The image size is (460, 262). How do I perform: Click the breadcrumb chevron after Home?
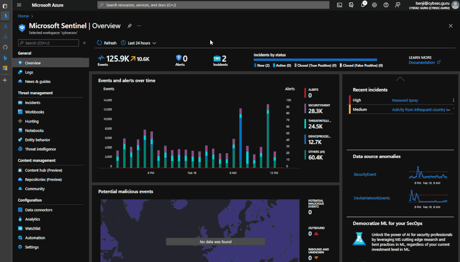tap(32, 16)
